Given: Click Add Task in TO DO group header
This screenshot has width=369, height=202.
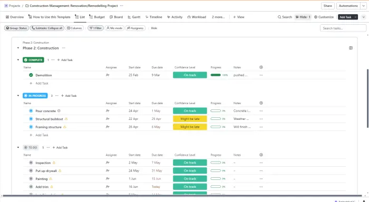Looking at the screenshot, I should tap(60, 148).
